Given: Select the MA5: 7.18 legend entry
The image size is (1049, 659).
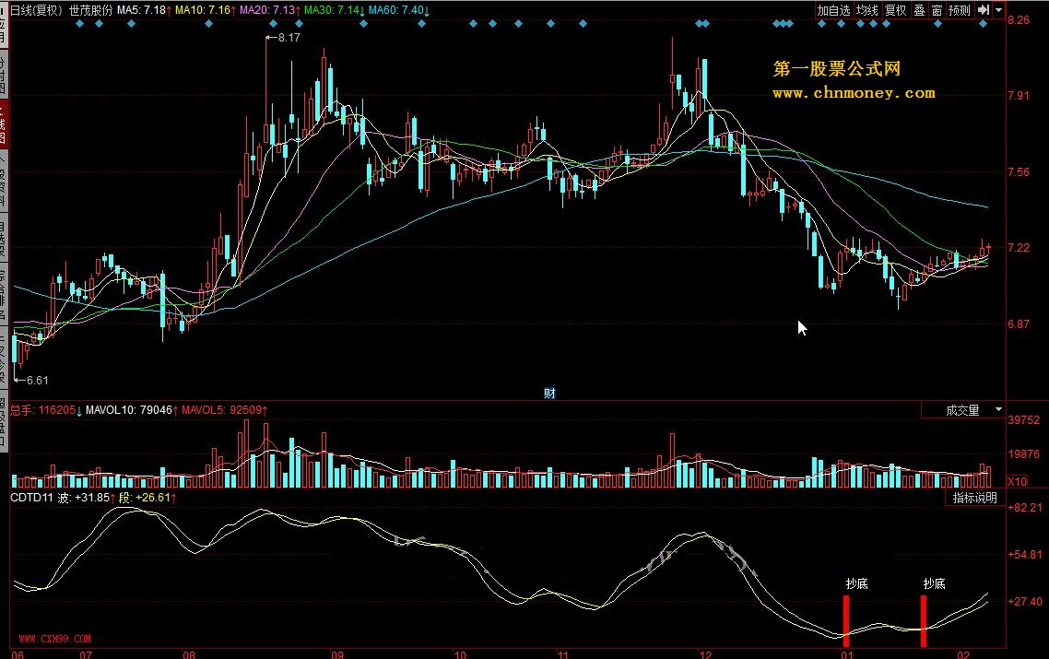Looking at the screenshot, I should [145, 10].
